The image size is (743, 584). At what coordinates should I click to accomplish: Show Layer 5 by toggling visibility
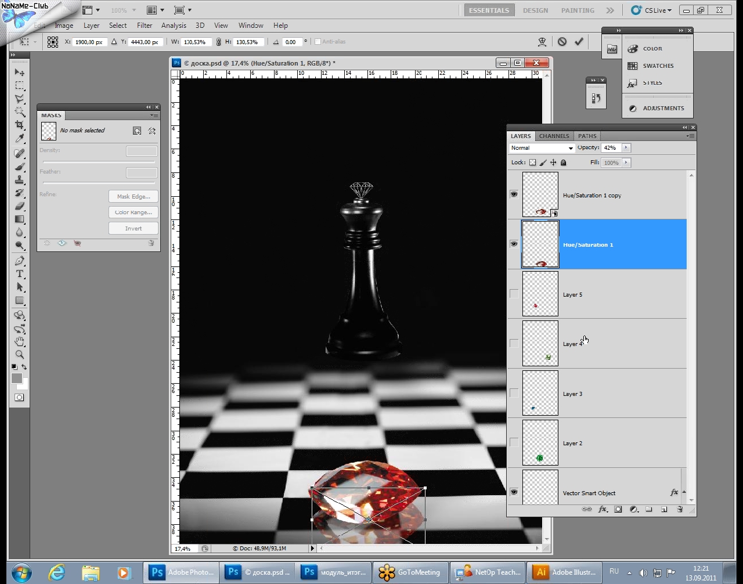pos(514,294)
